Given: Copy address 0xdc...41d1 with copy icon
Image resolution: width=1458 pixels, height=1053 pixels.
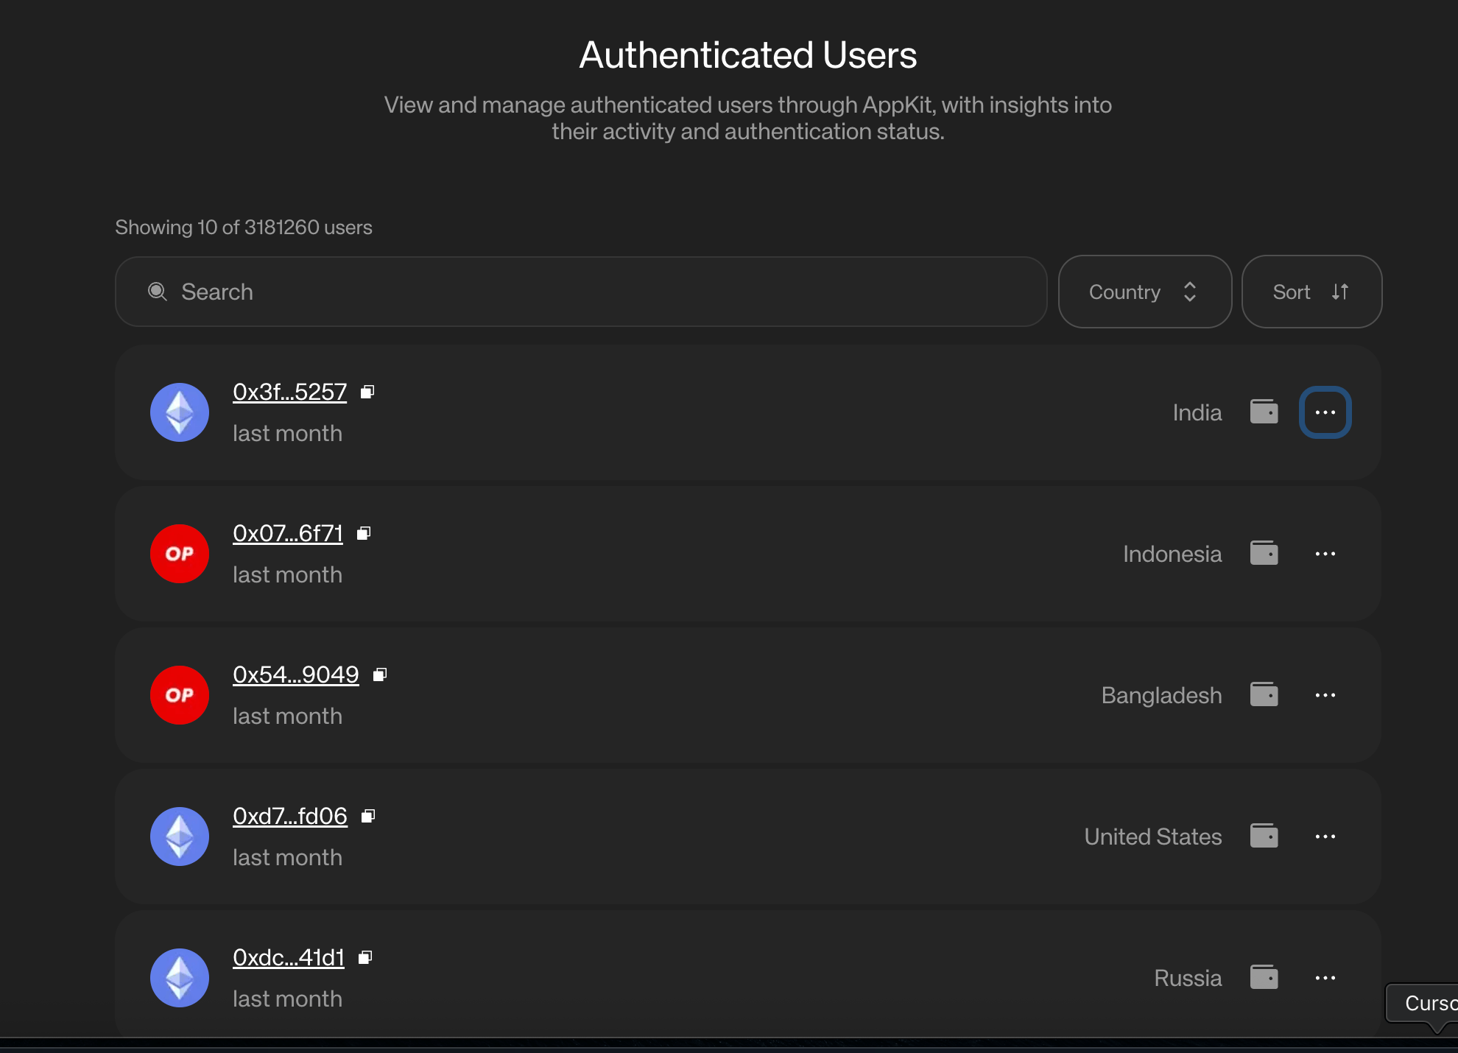Looking at the screenshot, I should pyautogui.click(x=365, y=957).
